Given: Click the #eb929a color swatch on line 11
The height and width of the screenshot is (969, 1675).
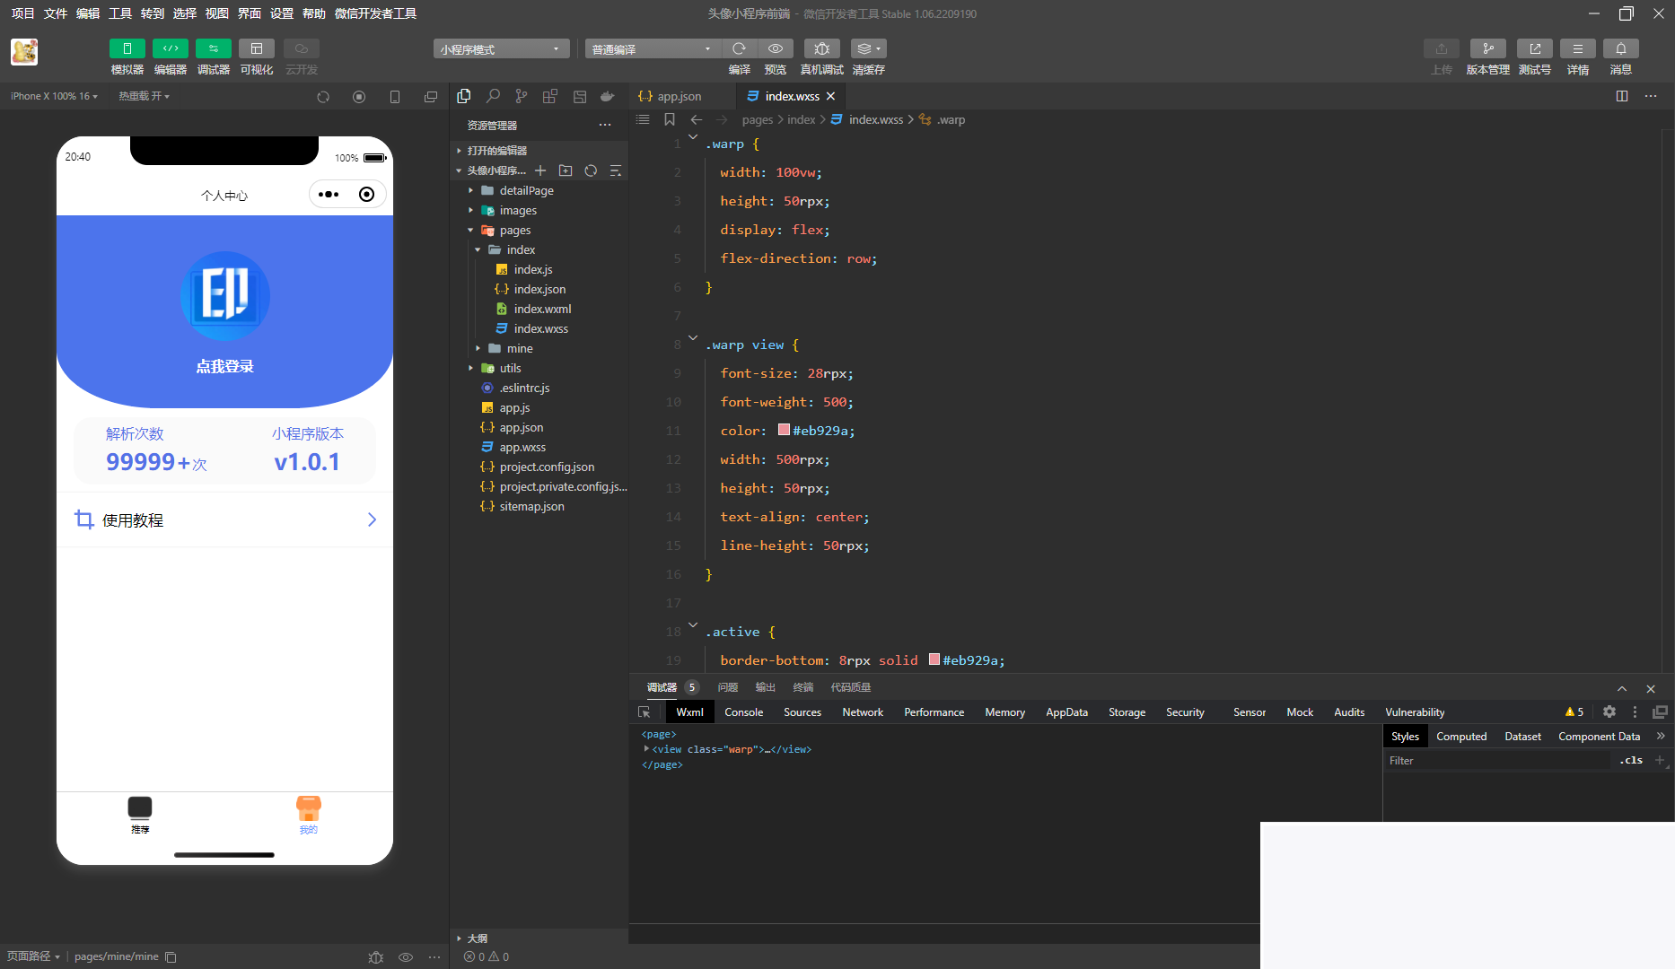Looking at the screenshot, I should (x=784, y=431).
